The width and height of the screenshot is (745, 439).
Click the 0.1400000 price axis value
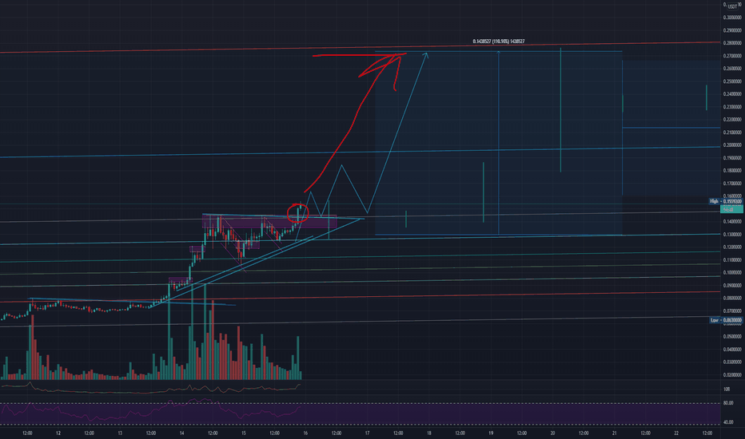(x=732, y=222)
